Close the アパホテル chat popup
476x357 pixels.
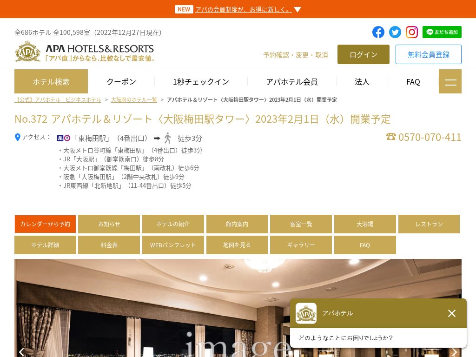click(x=452, y=313)
